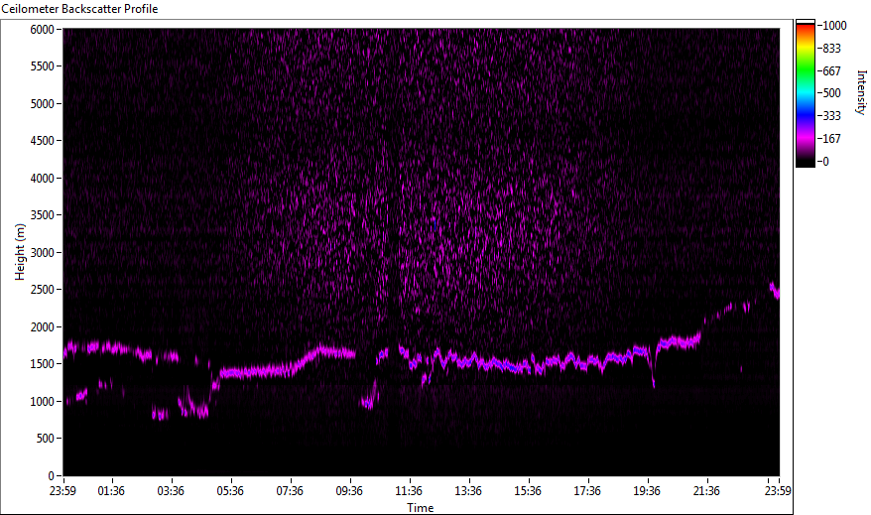Click the 4000 height tick label

pos(43,179)
